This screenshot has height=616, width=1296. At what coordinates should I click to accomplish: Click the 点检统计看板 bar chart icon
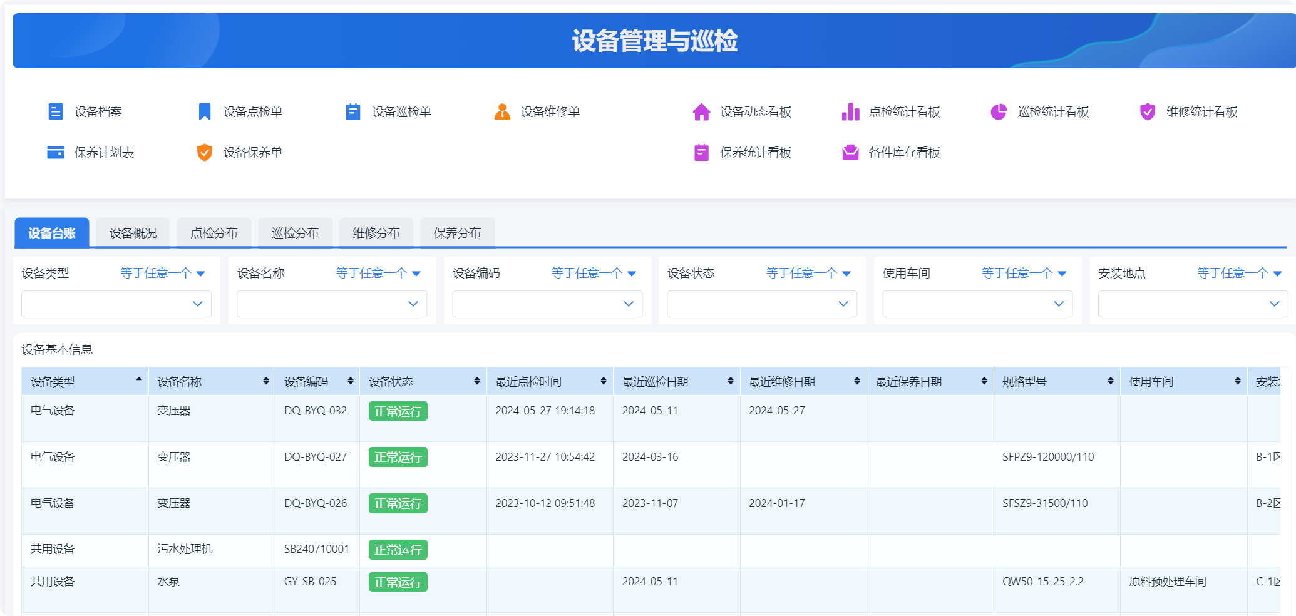[x=850, y=111]
